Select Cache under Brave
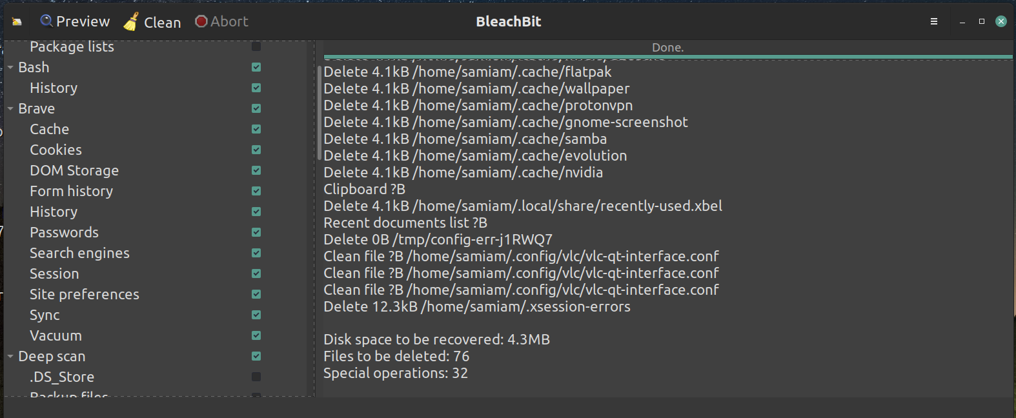Viewport: 1016px width, 418px height. (49, 129)
